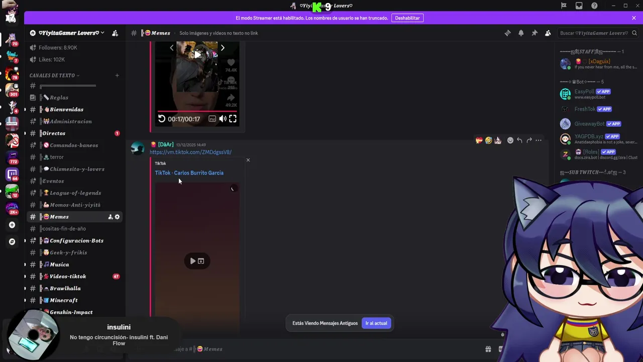Open the Reglas channel
643x362 pixels.
pos(74,98)
